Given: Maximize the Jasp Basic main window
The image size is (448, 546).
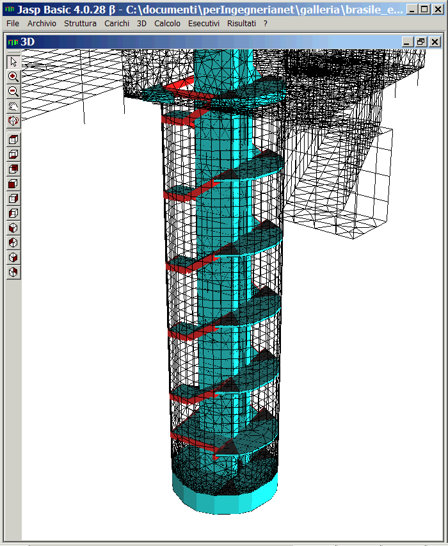Looking at the screenshot, I should (x=424, y=10).
